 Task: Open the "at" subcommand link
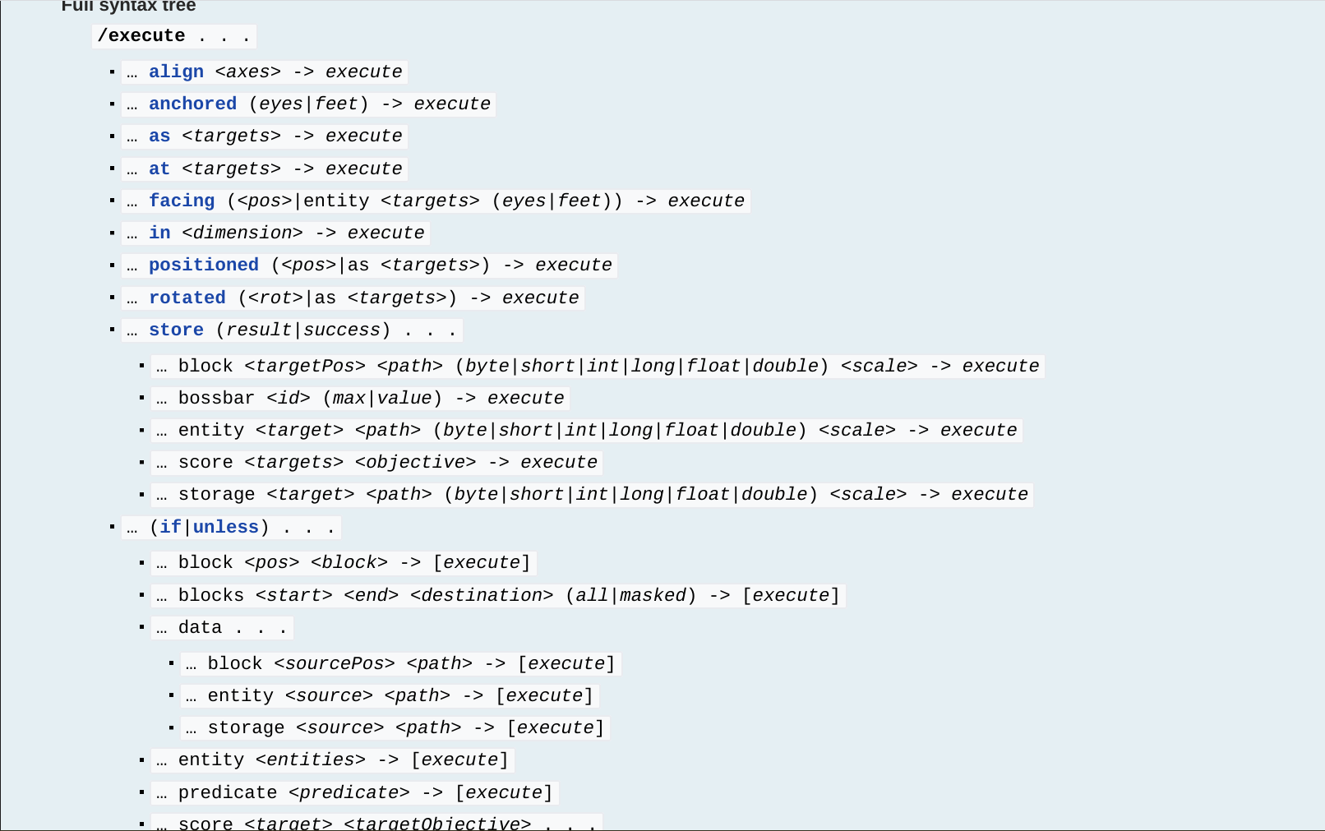click(159, 169)
